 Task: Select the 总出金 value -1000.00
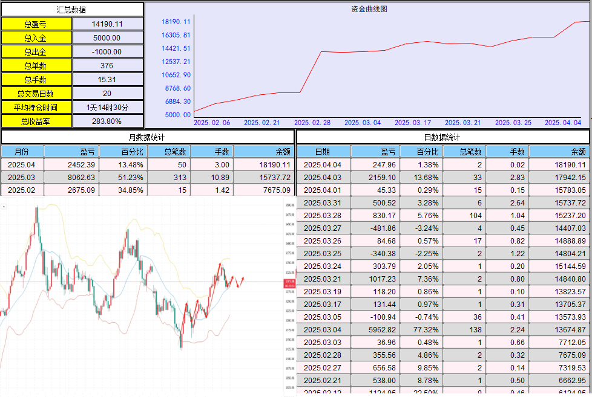coord(108,52)
